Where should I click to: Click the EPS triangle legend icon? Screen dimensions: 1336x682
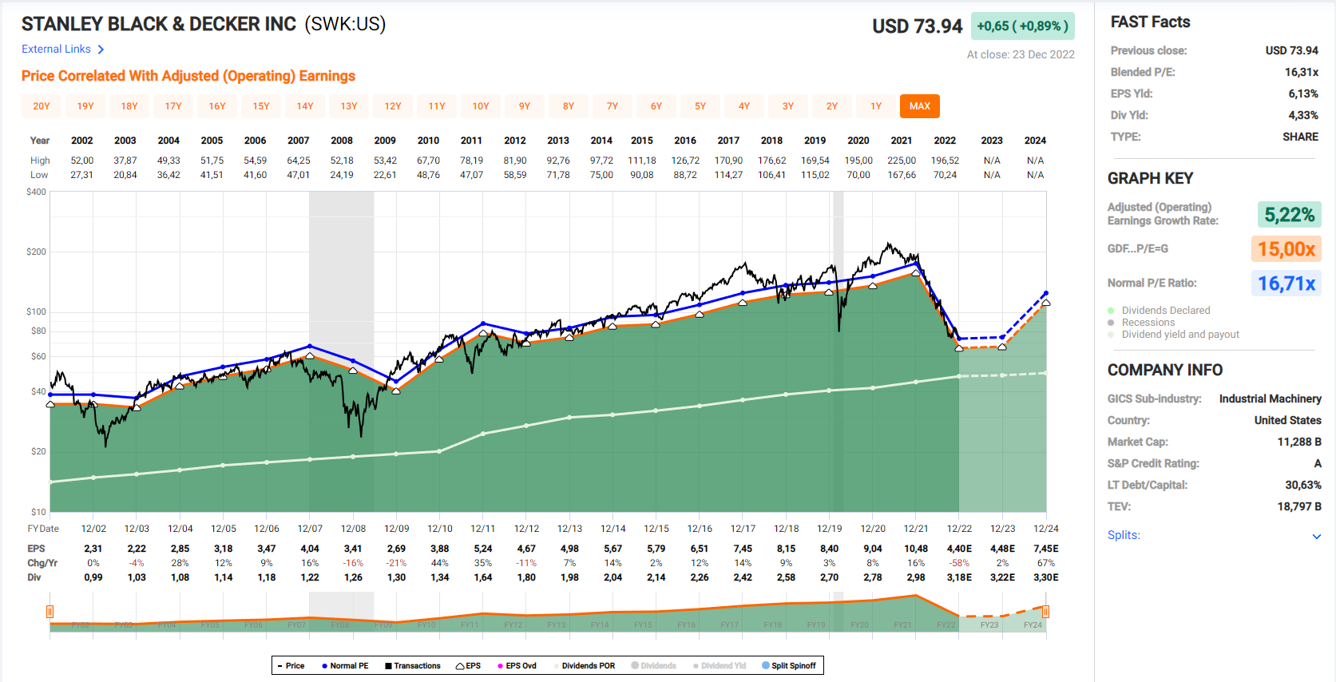pos(460,666)
